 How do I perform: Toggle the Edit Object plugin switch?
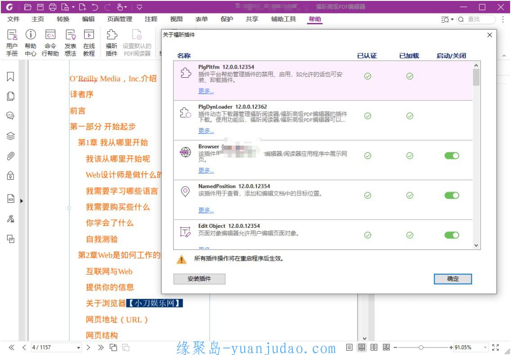coord(452,235)
